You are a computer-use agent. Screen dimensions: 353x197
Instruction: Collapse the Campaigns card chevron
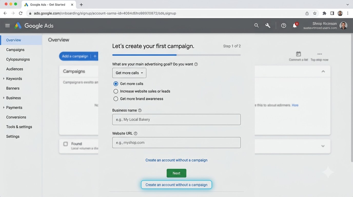point(323,71)
